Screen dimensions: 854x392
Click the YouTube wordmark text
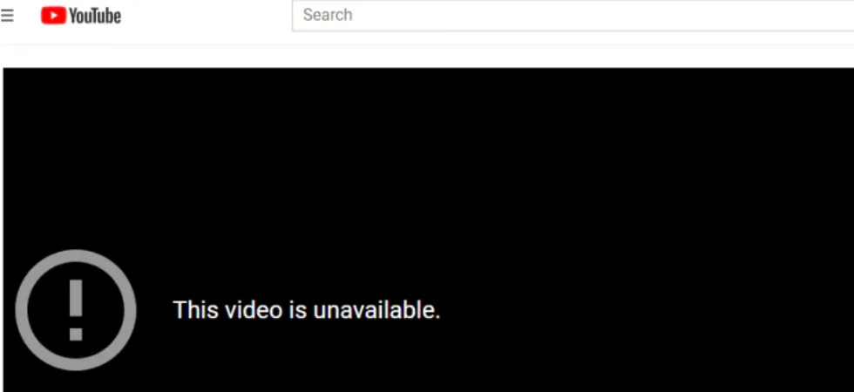click(95, 17)
